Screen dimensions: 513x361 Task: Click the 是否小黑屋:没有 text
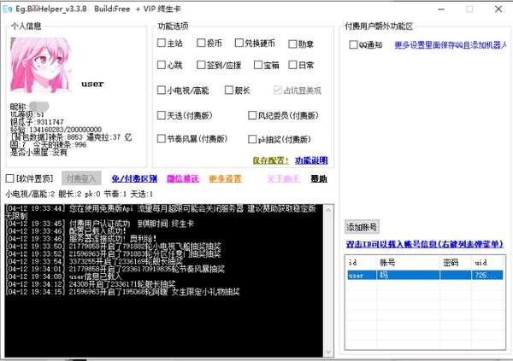coord(38,152)
